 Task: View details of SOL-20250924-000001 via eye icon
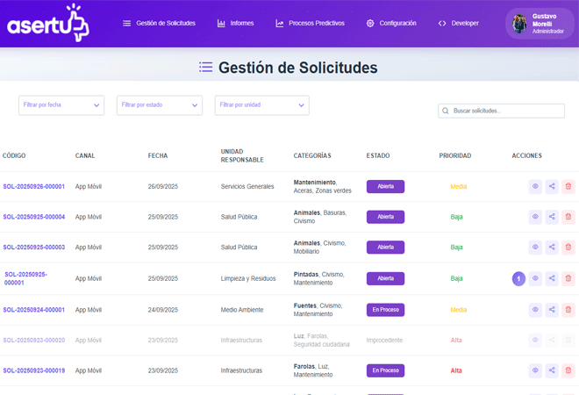tap(535, 310)
